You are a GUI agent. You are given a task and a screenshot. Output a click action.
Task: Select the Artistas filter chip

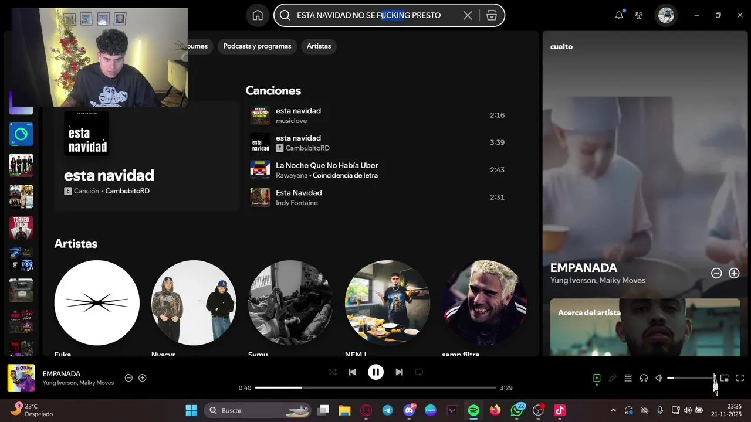[319, 46]
